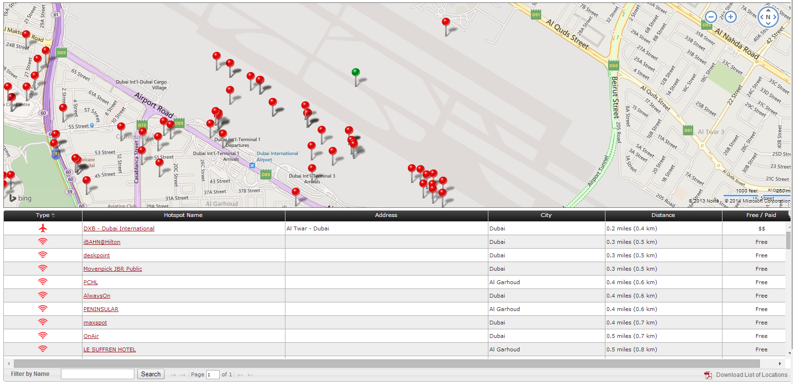Click red pin near D91 Al Quds Street
793x384 pixels.
tap(446, 22)
